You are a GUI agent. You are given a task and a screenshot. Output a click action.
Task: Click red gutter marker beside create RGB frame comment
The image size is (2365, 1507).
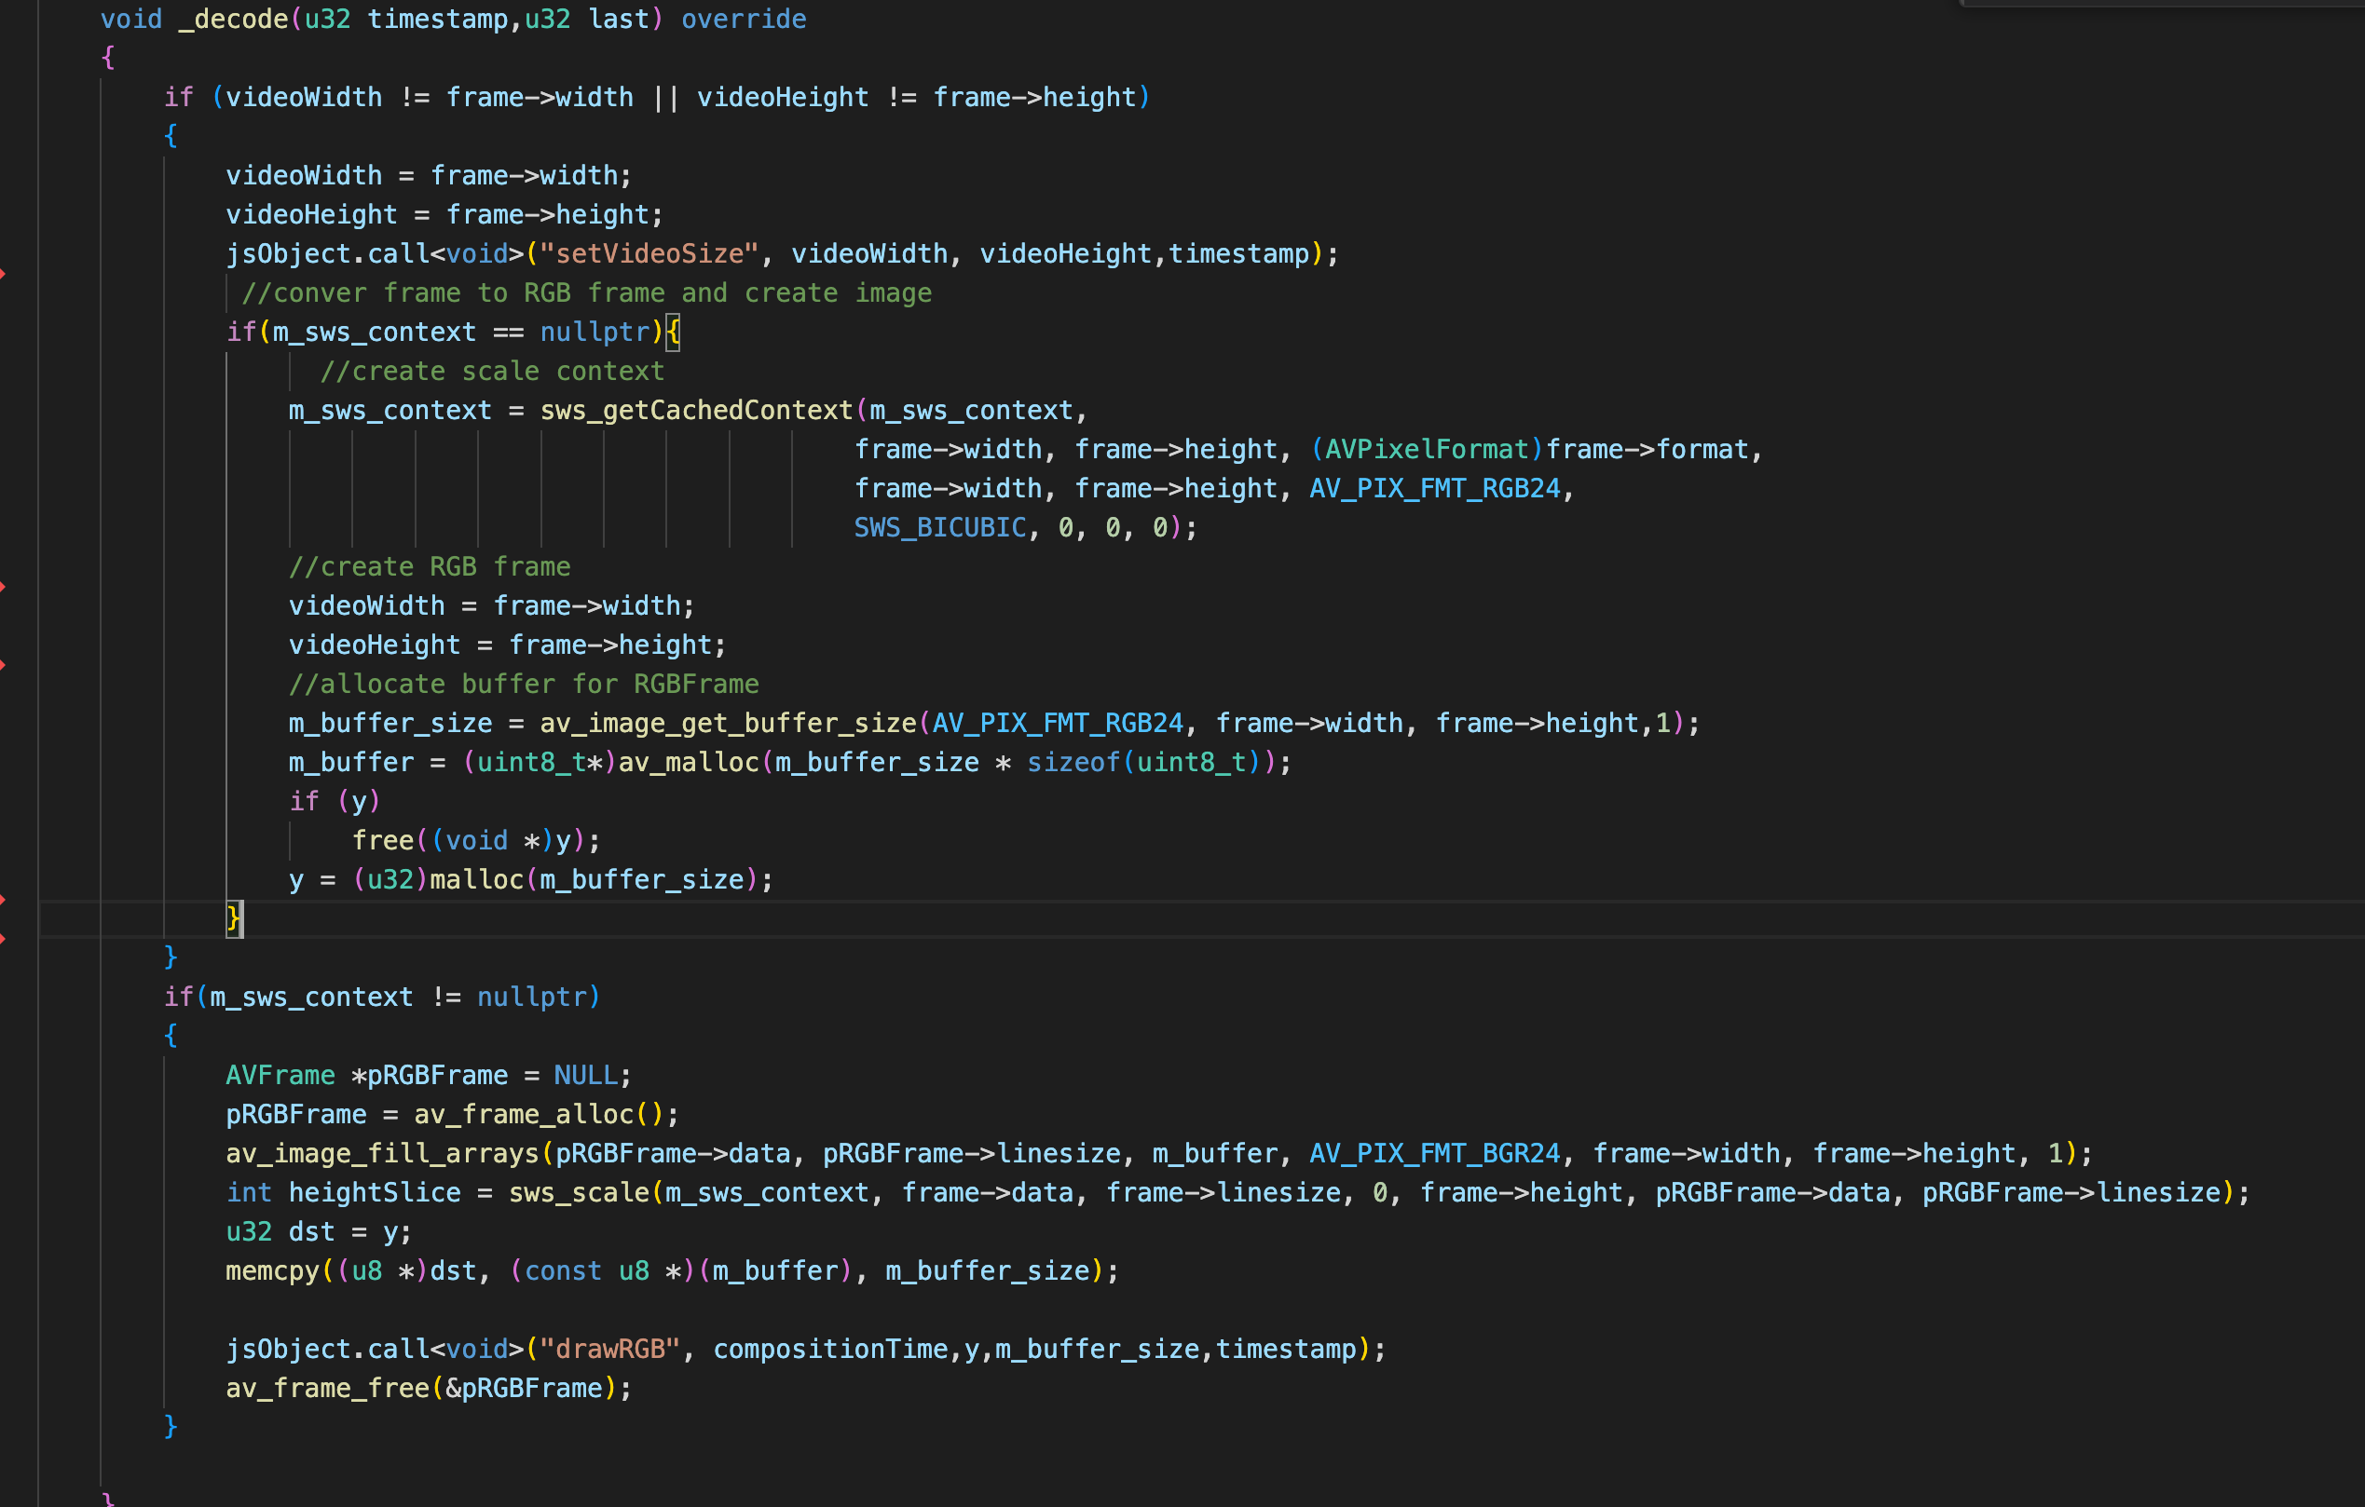tap(3, 586)
